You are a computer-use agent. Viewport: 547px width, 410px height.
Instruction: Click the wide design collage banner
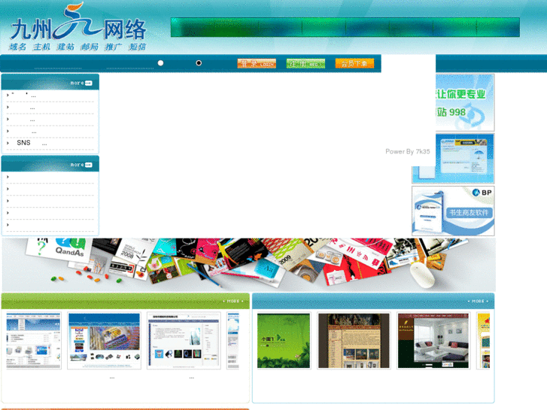click(x=249, y=265)
